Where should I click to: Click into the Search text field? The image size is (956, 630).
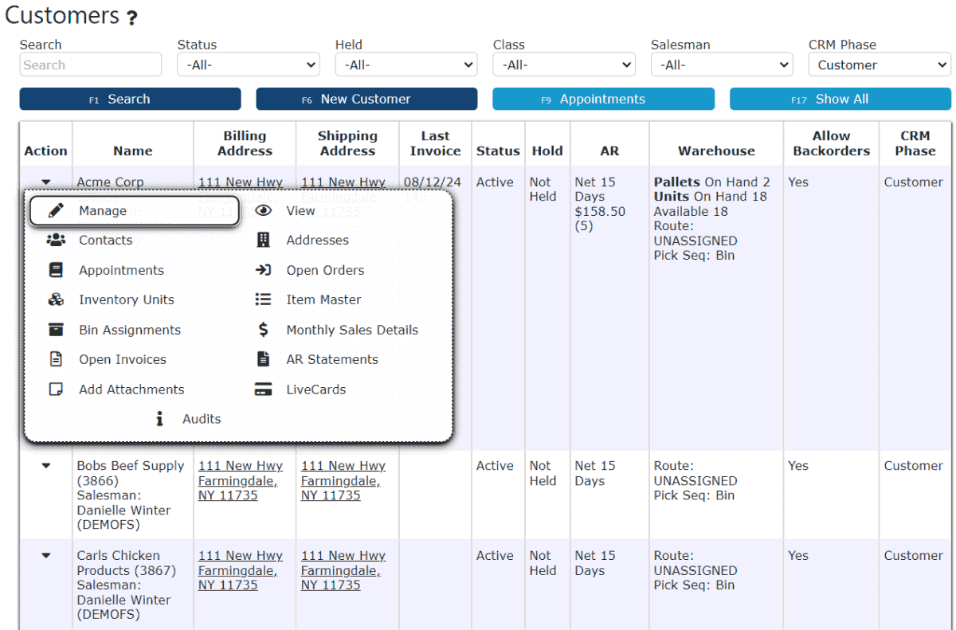pyautogui.click(x=91, y=65)
